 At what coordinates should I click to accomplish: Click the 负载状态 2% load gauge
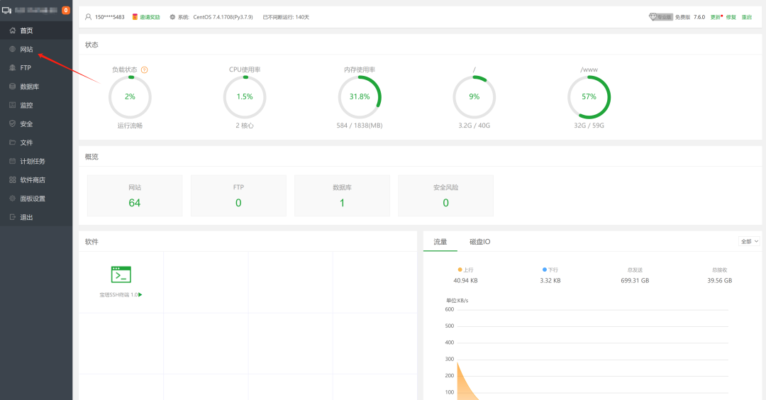coord(130,97)
